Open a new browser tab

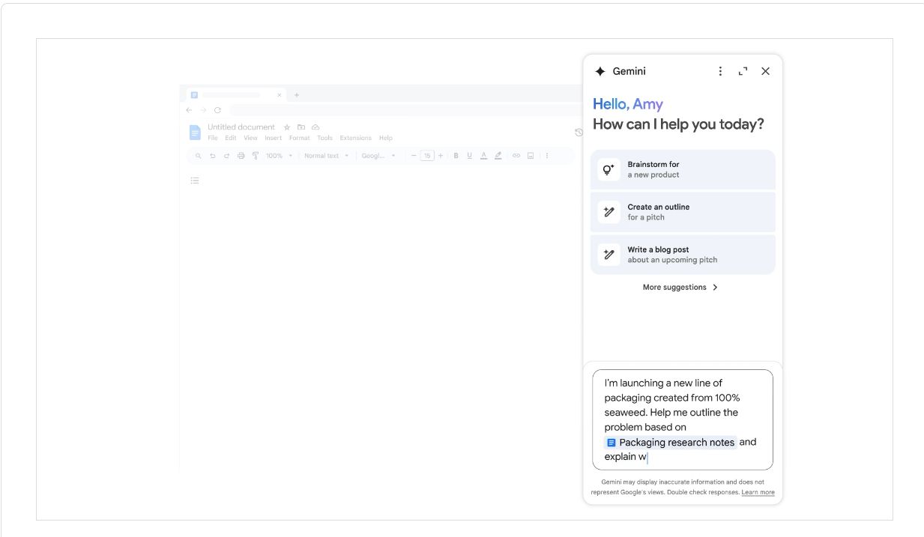[297, 95]
